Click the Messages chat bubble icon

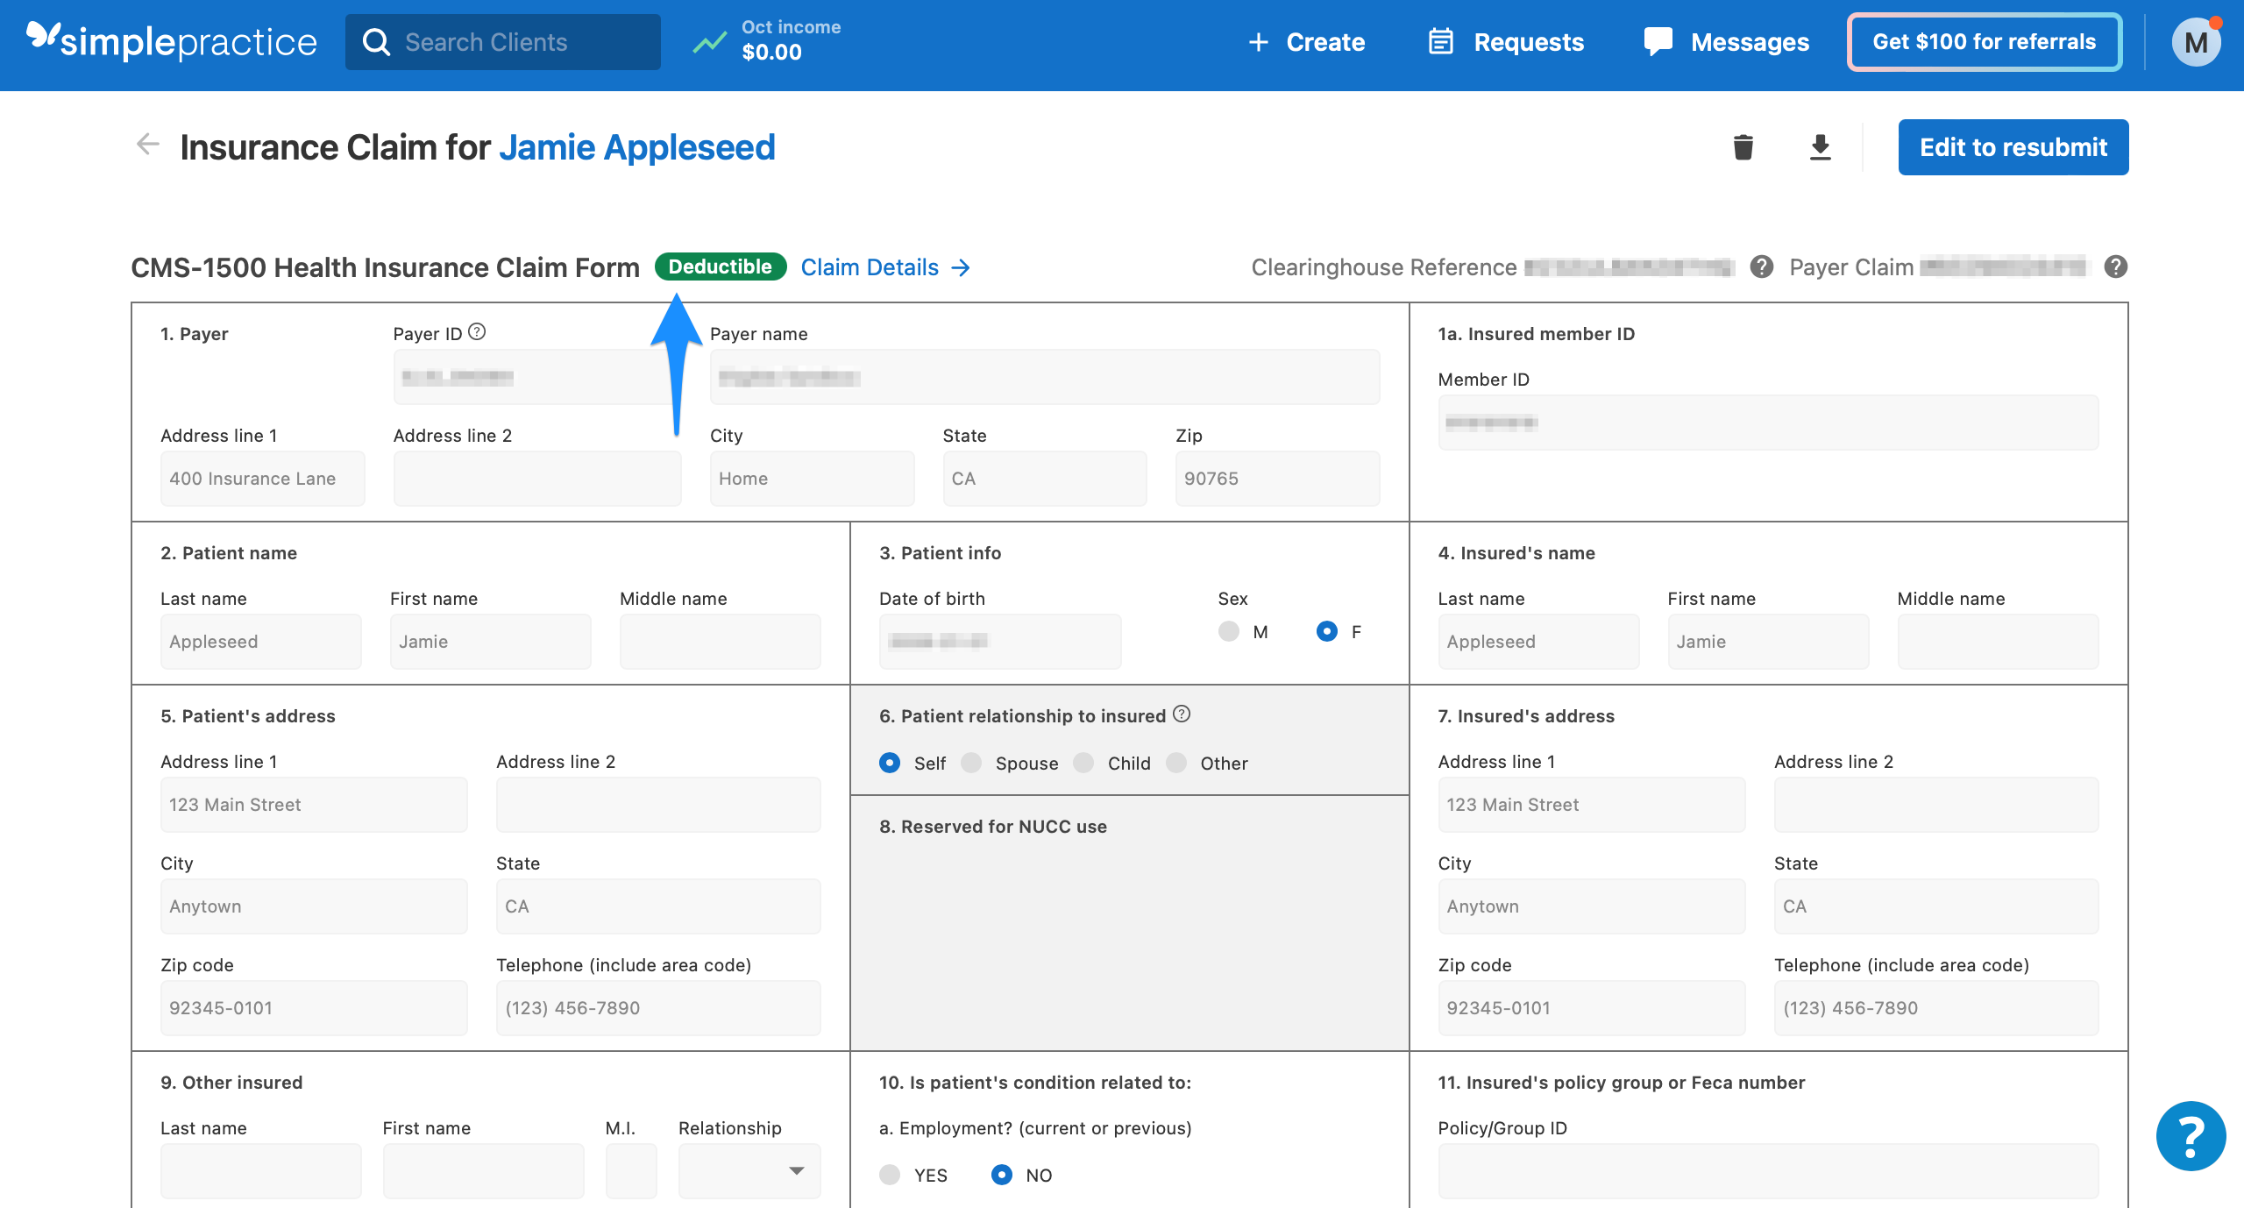point(1658,41)
